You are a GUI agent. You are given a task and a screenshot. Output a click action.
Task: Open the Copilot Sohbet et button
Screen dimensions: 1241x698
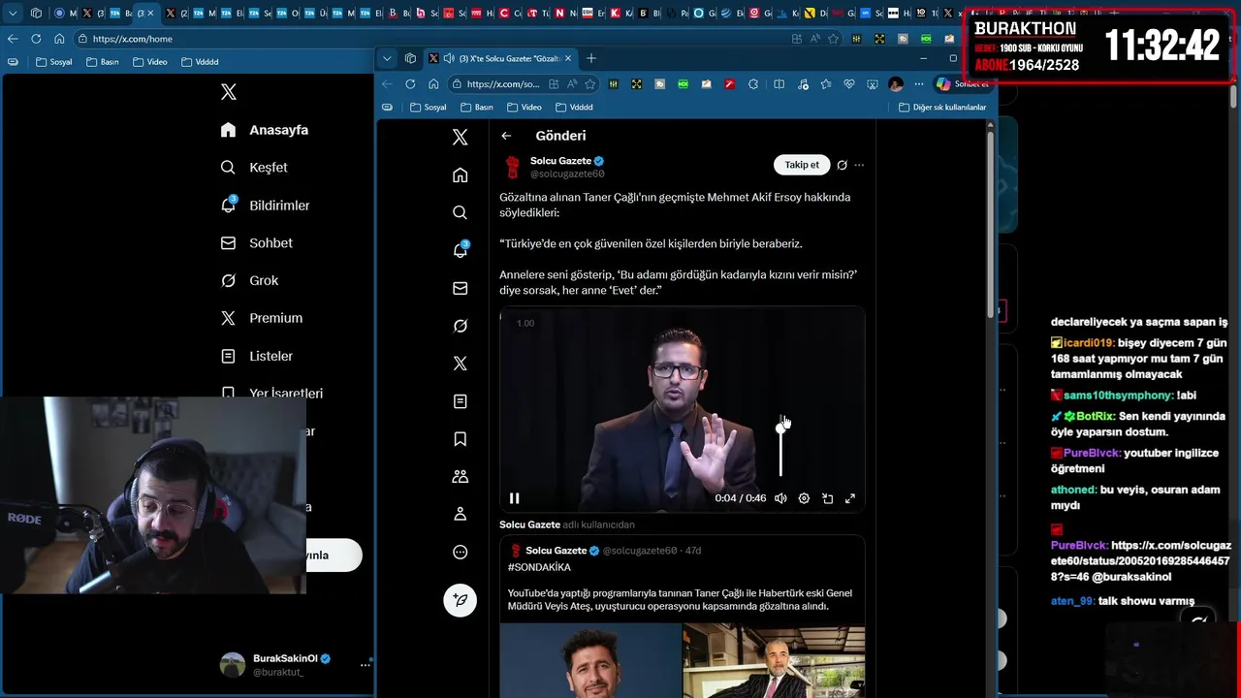963,84
